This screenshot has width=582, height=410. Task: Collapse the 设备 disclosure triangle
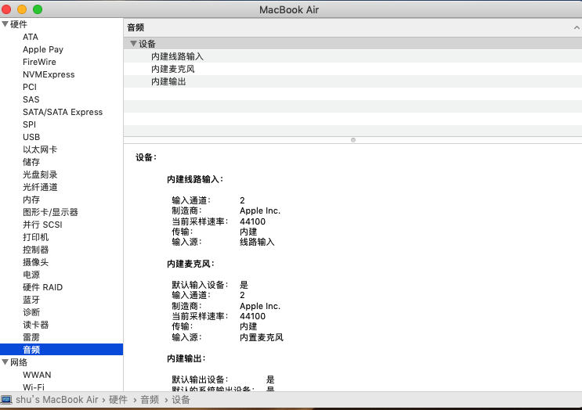coord(133,44)
